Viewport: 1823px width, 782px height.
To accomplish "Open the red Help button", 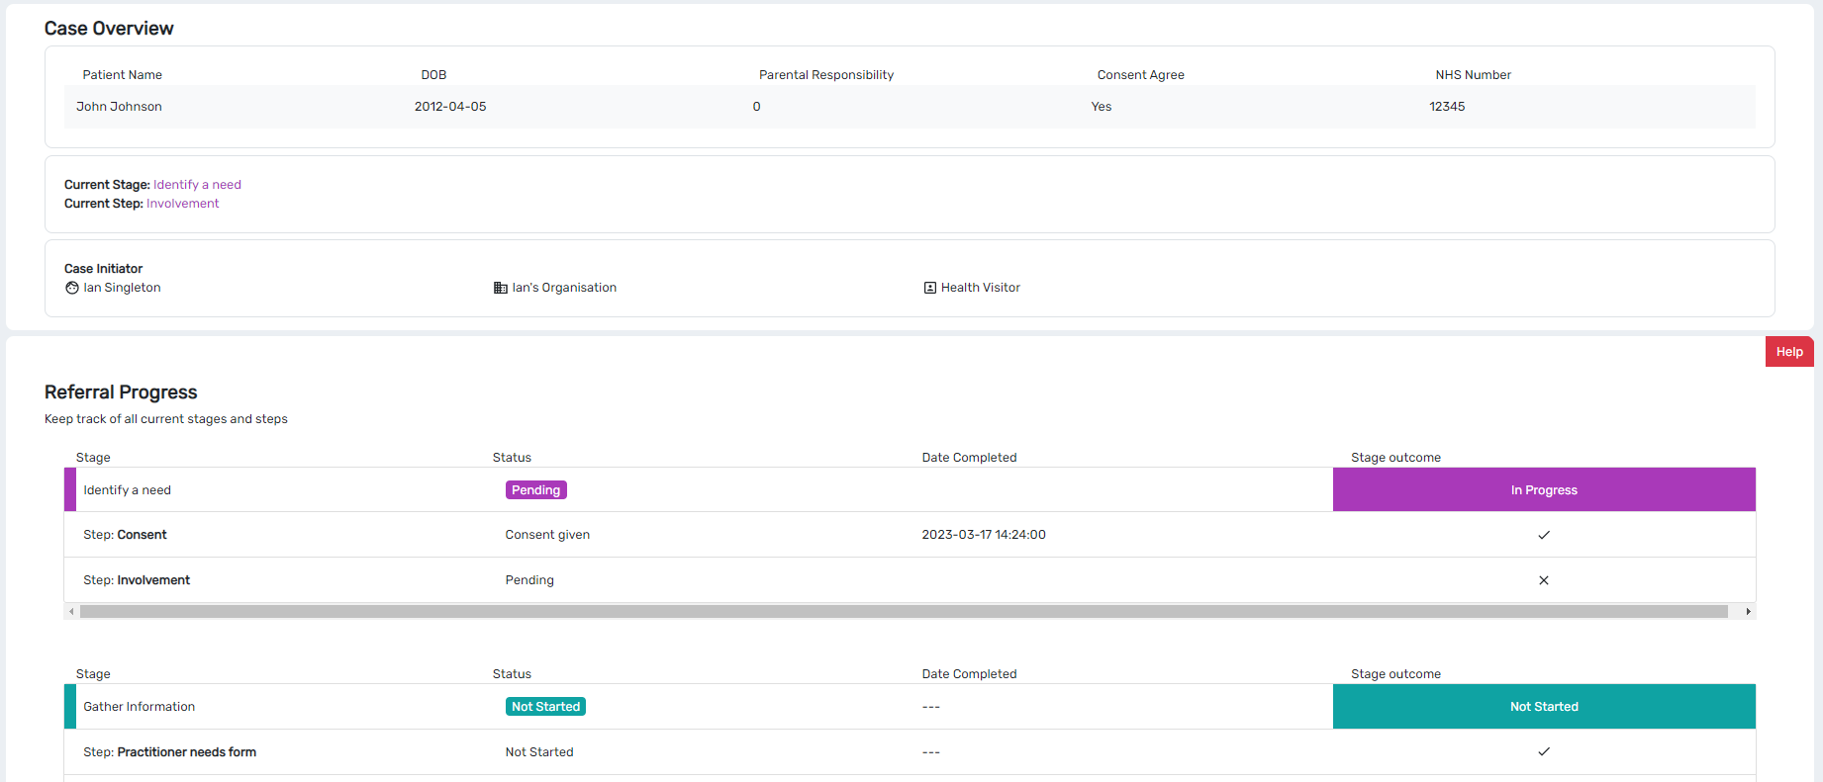I will click(x=1789, y=352).
